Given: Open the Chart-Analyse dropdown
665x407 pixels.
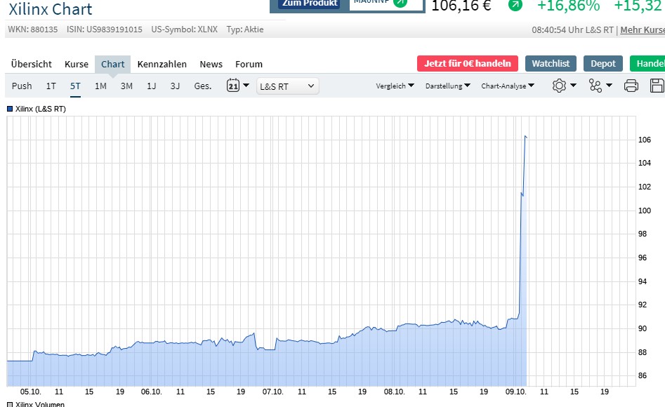Looking at the screenshot, I should tap(508, 86).
